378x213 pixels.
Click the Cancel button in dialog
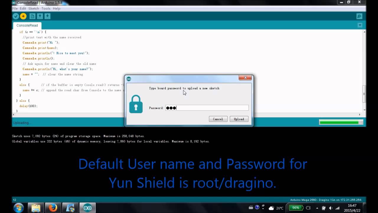tap(218, 119)
